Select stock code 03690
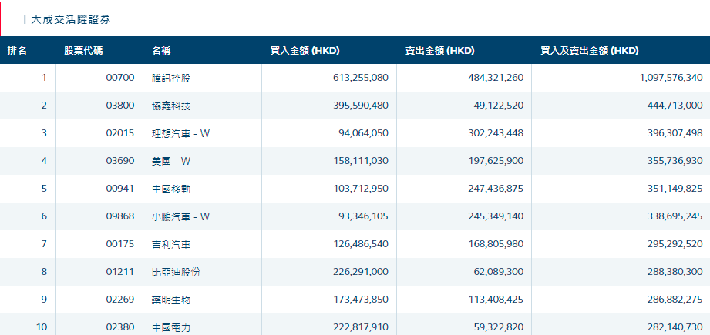Image resolution: width=710 pixels, height=335 pixels. coord(120,161)
